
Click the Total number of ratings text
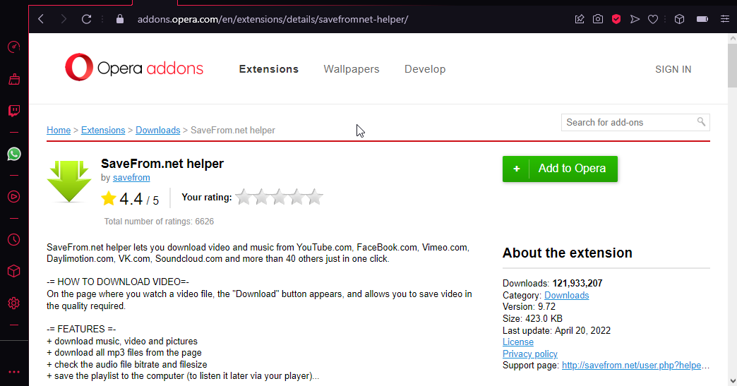click(x=159, y=221)
